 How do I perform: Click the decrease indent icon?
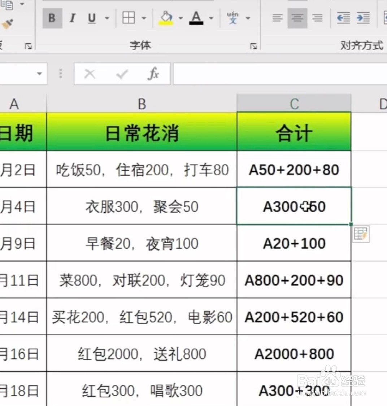tap(343, 18)
